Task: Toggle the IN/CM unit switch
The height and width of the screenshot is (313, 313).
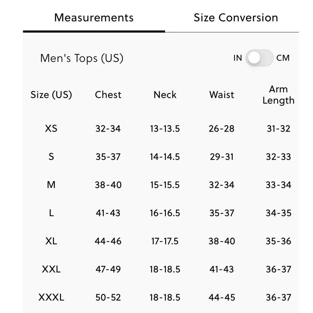Action: tap(259, 58)
